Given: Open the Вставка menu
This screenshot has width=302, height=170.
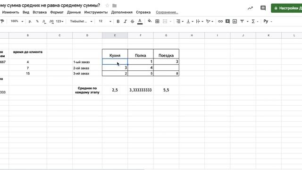Looking at the screenshot, I should point(40,12).
